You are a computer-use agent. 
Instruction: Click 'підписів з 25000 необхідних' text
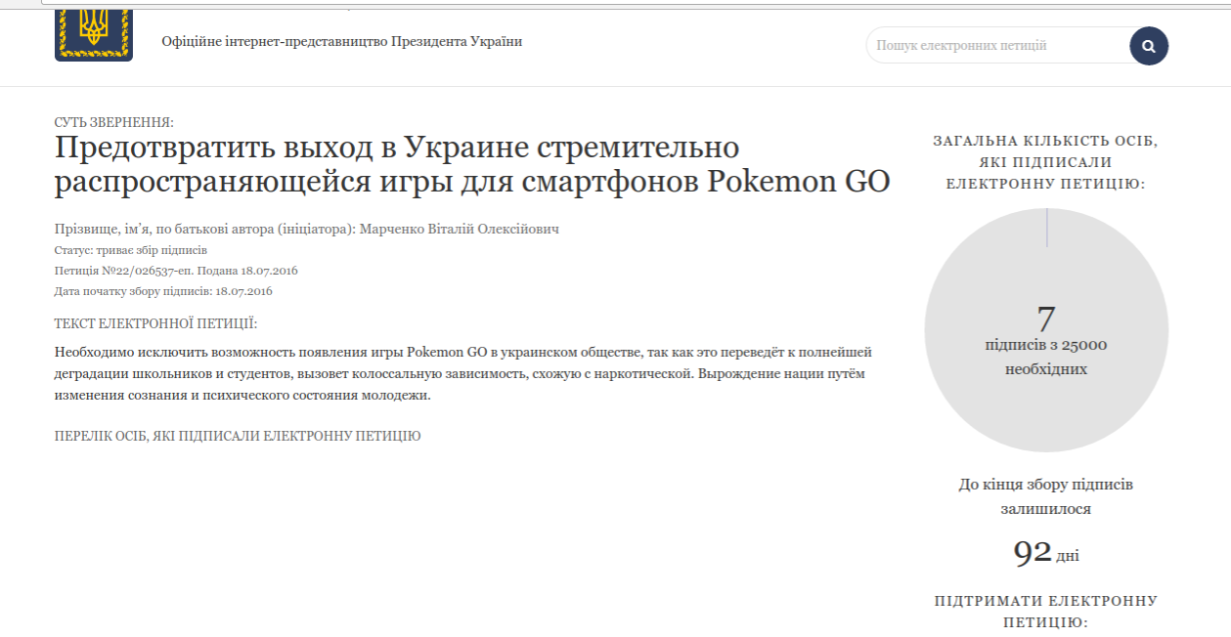click(x=1046, y=357)
